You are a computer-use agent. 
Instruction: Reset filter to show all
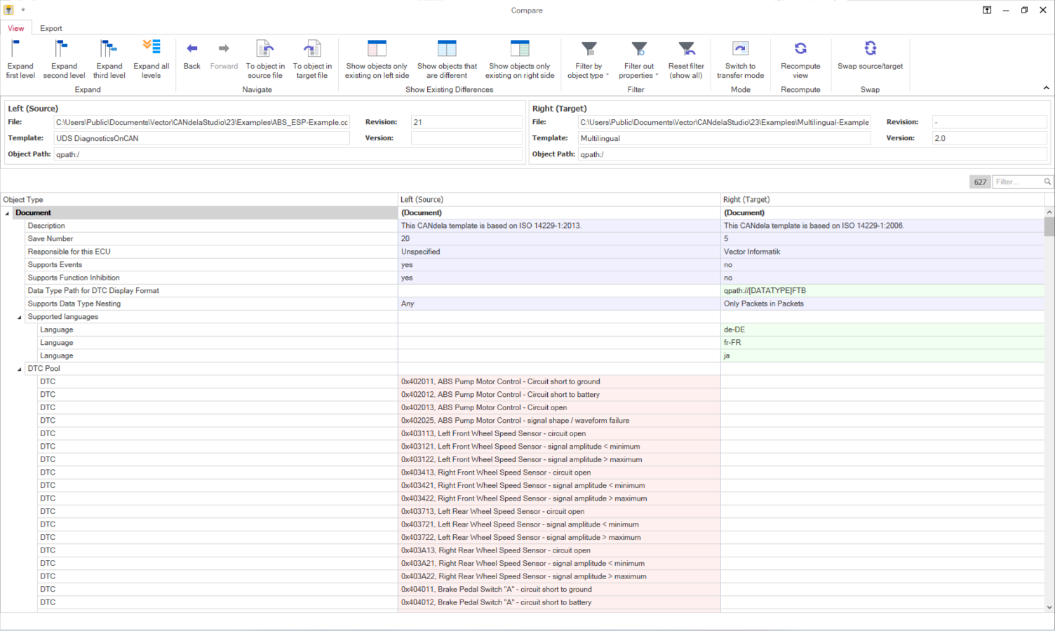686,60
